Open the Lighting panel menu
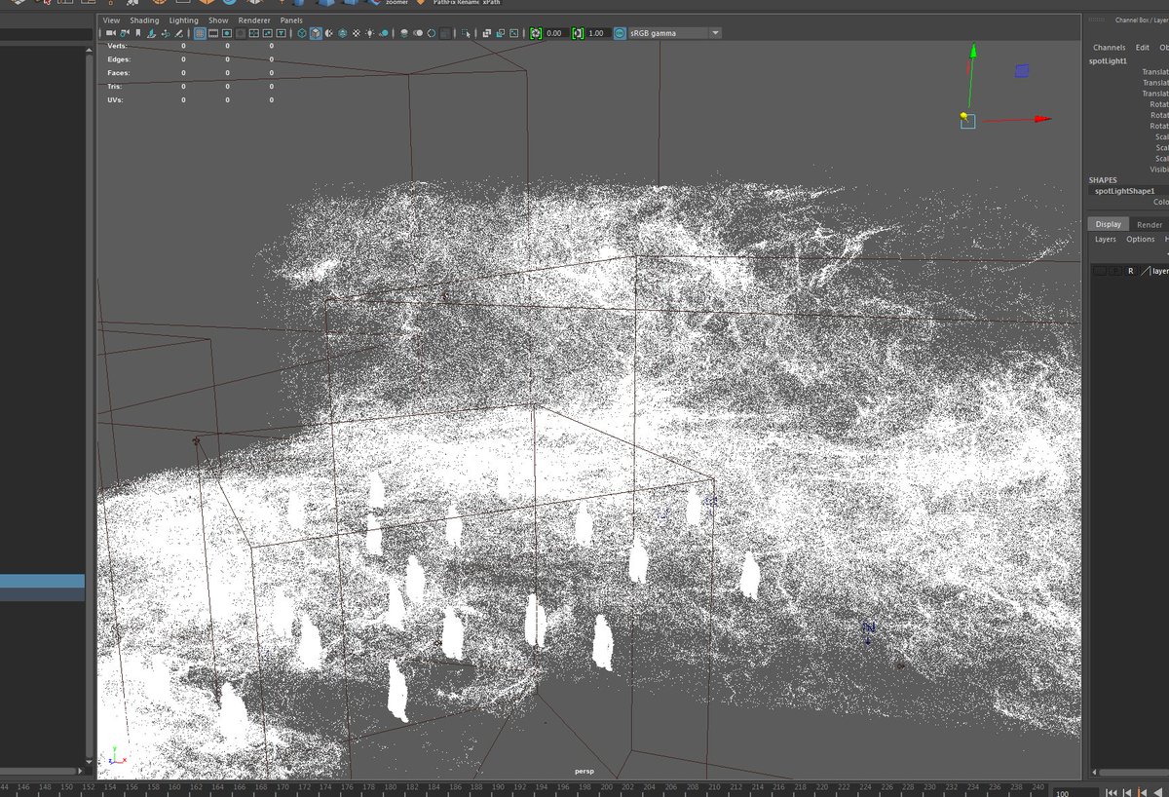Screen dimensions: 1169x797 pos(183,19)
